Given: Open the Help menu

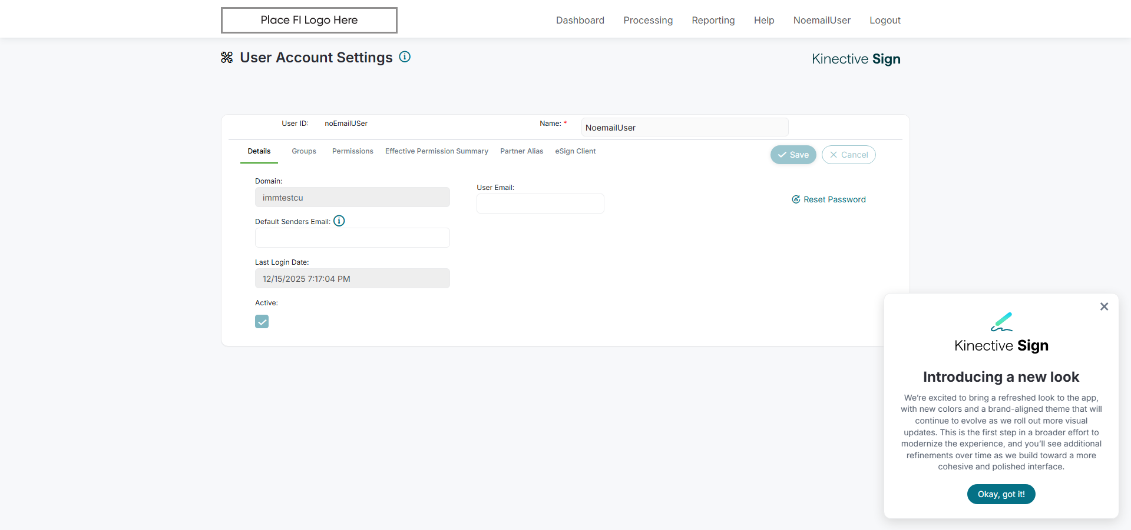Looking at the screenshot, I should tap(764, 20).
